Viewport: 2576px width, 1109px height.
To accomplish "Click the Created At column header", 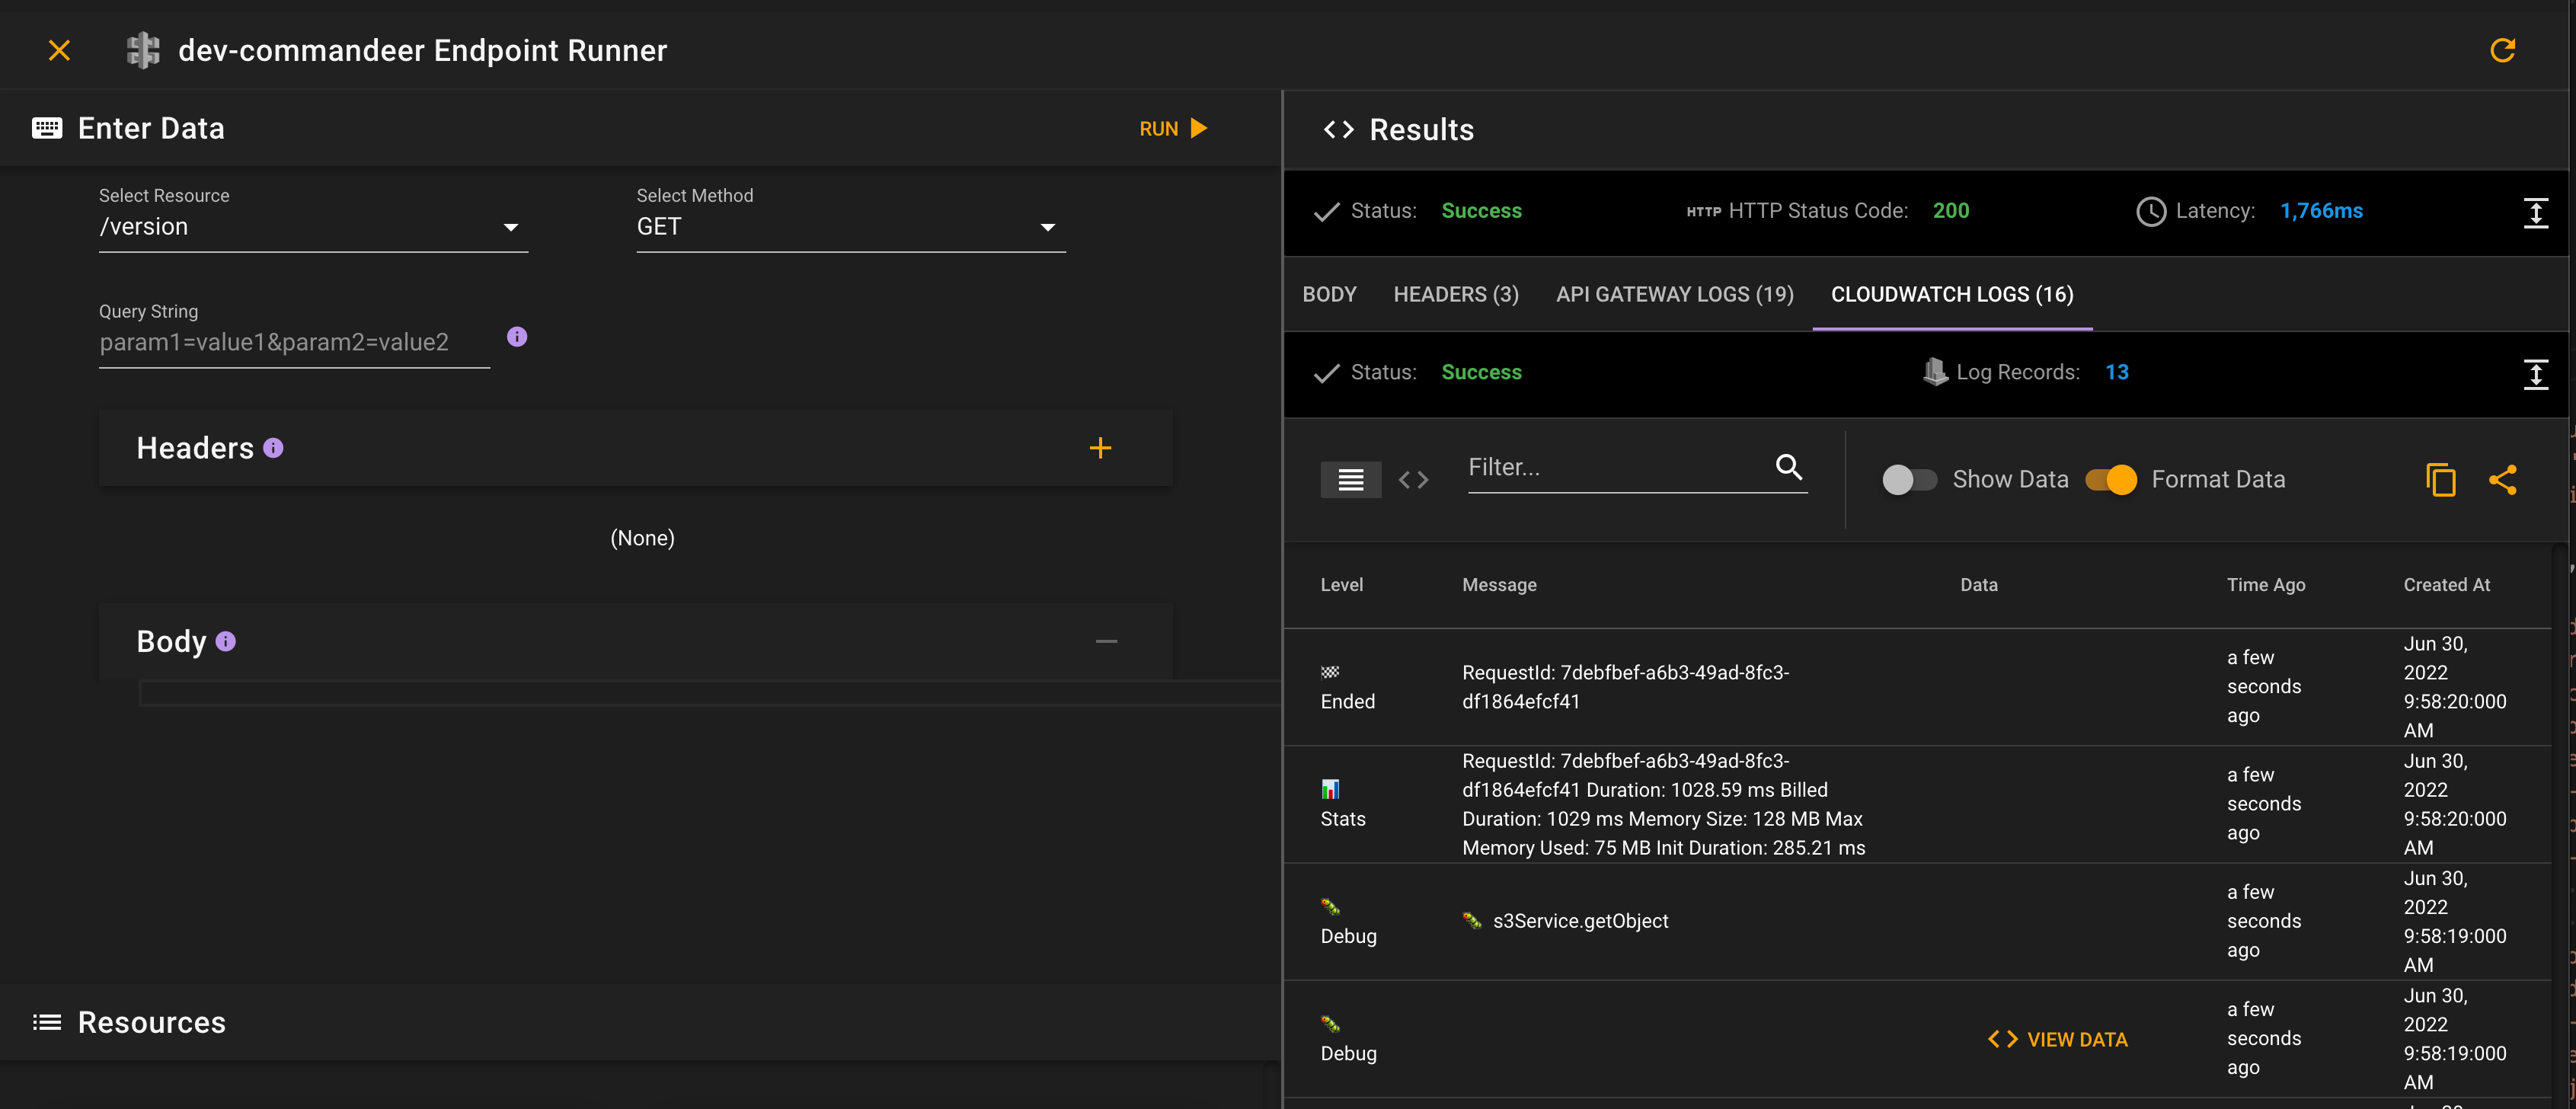I will point(2446,585).
